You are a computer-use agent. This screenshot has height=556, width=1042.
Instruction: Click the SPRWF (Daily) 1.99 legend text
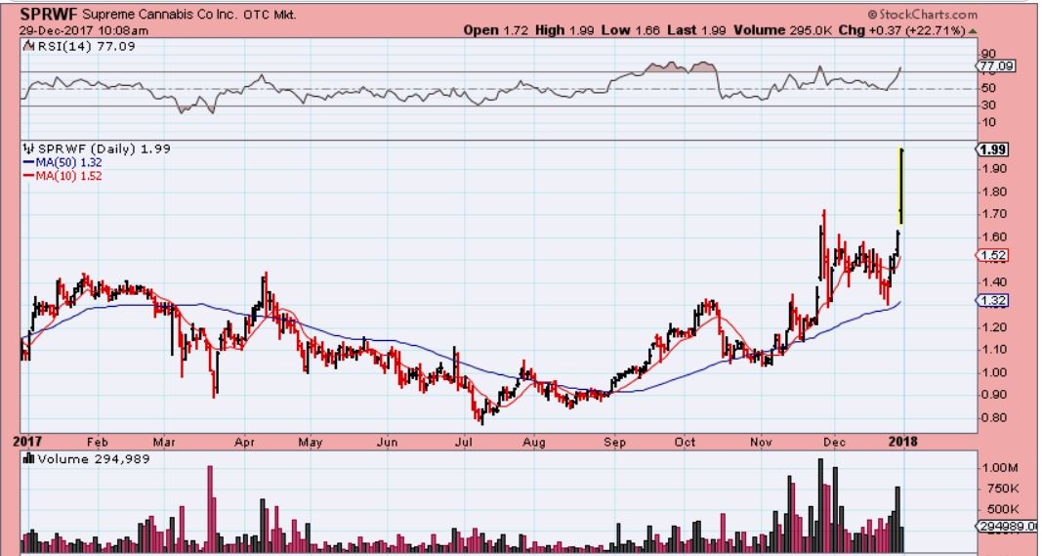91,150
